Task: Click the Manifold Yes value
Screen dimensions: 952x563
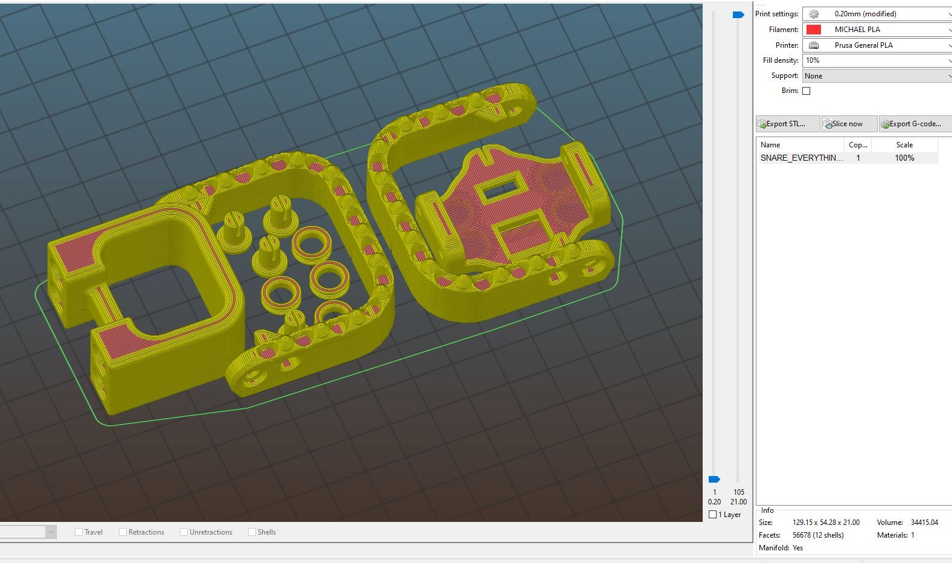Action: [x=797, y=548]
